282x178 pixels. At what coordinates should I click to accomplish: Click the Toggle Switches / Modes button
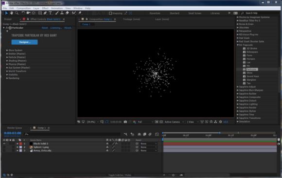(x=120, y=175)
